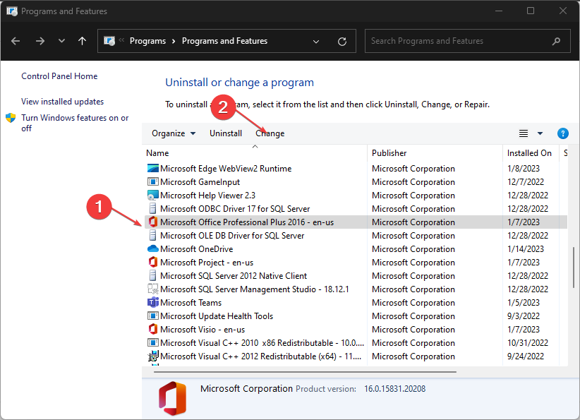Screen dimensions: 580x420
Task: Click the Microsoft OneDrive cloud icon
Action: [x=152, y=249]
